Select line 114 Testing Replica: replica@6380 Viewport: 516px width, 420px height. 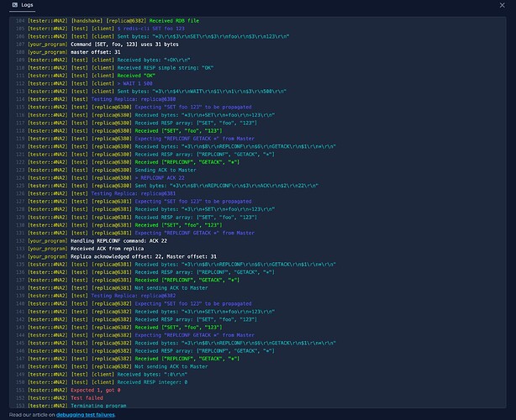[102, 99]
